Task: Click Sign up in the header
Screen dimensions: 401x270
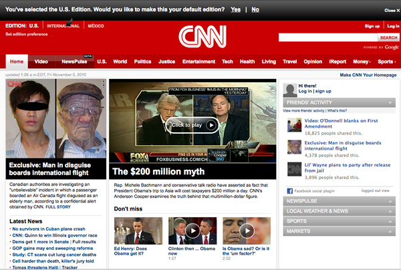Action: 372,26
